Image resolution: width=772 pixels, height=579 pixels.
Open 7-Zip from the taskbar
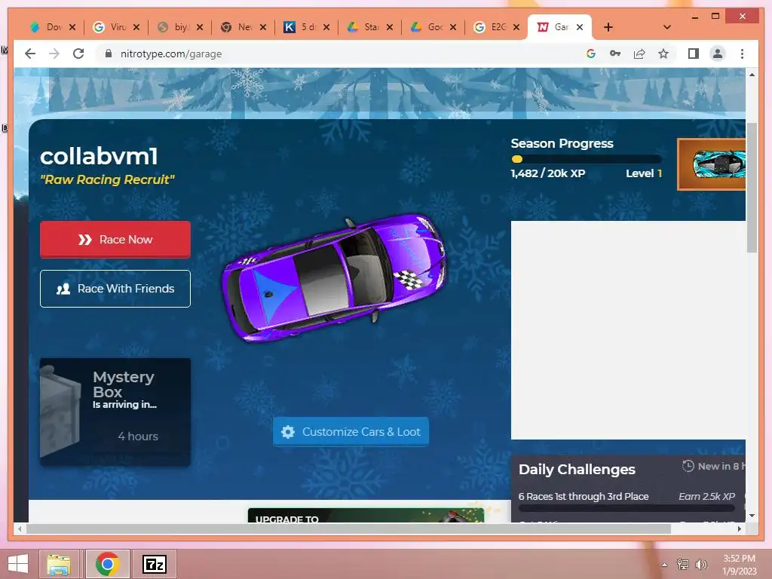point(154,564)
